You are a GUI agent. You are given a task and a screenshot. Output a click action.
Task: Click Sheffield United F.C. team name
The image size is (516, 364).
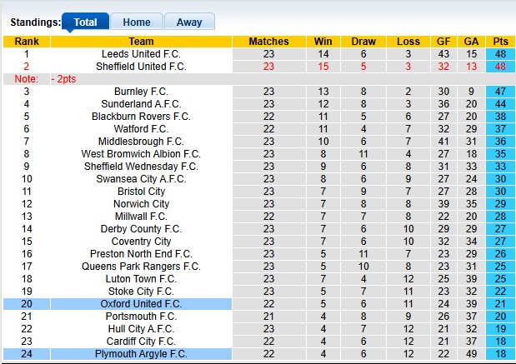(x=141, y=67)
